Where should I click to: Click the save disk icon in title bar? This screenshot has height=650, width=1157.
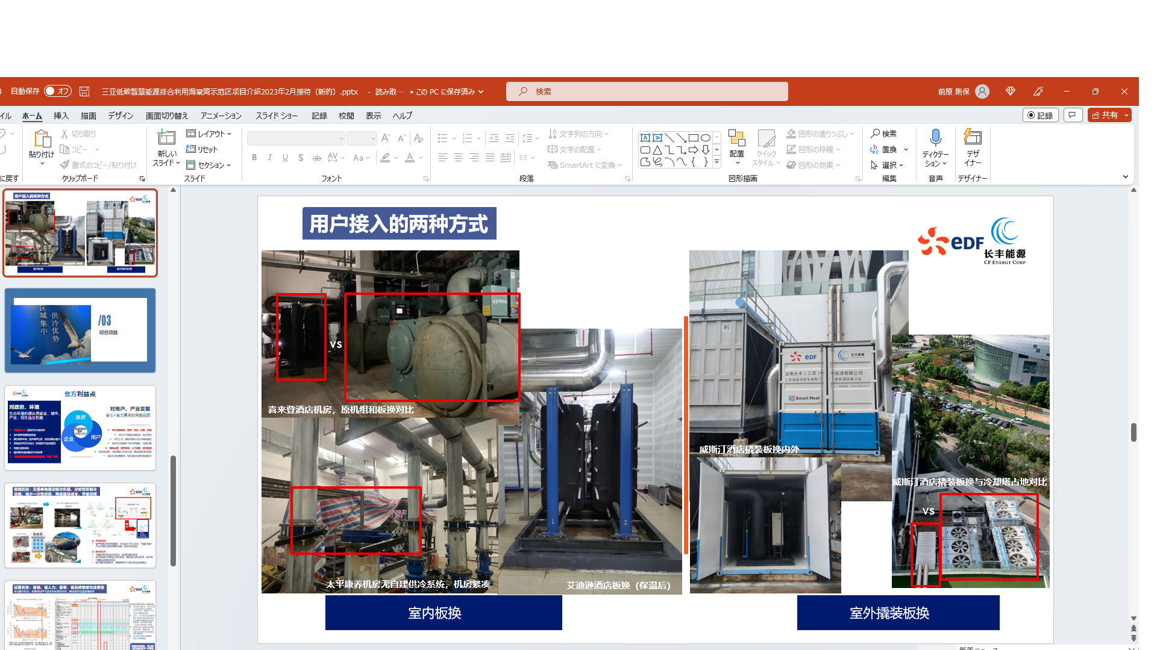[x=84, y=91]
